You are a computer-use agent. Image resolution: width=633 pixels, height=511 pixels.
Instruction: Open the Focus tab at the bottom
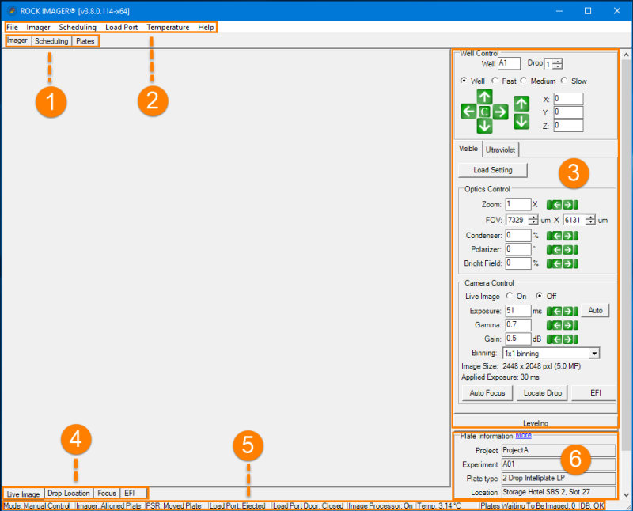[x=107, y=494]
